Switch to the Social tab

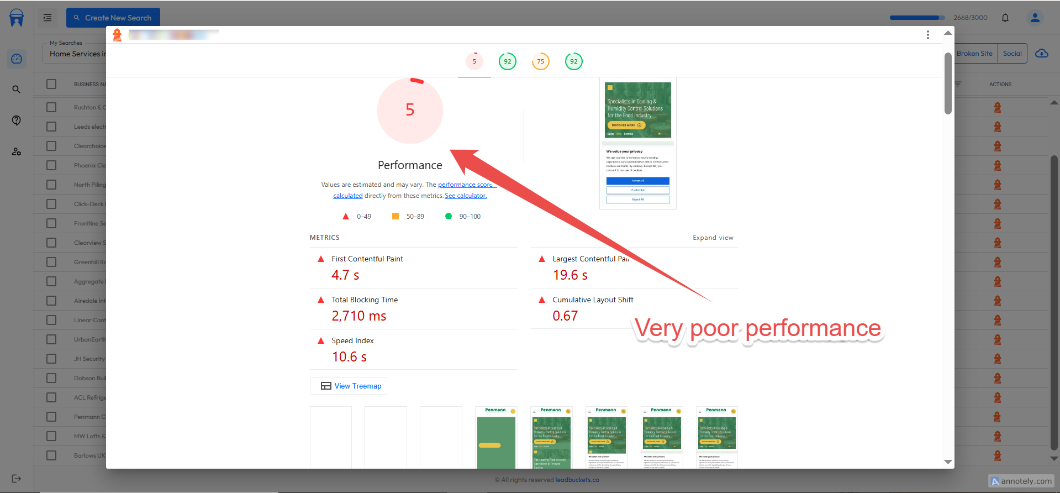[x=1012, y=54]
